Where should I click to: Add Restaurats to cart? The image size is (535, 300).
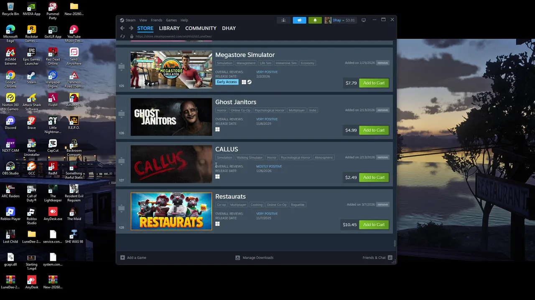374,225
